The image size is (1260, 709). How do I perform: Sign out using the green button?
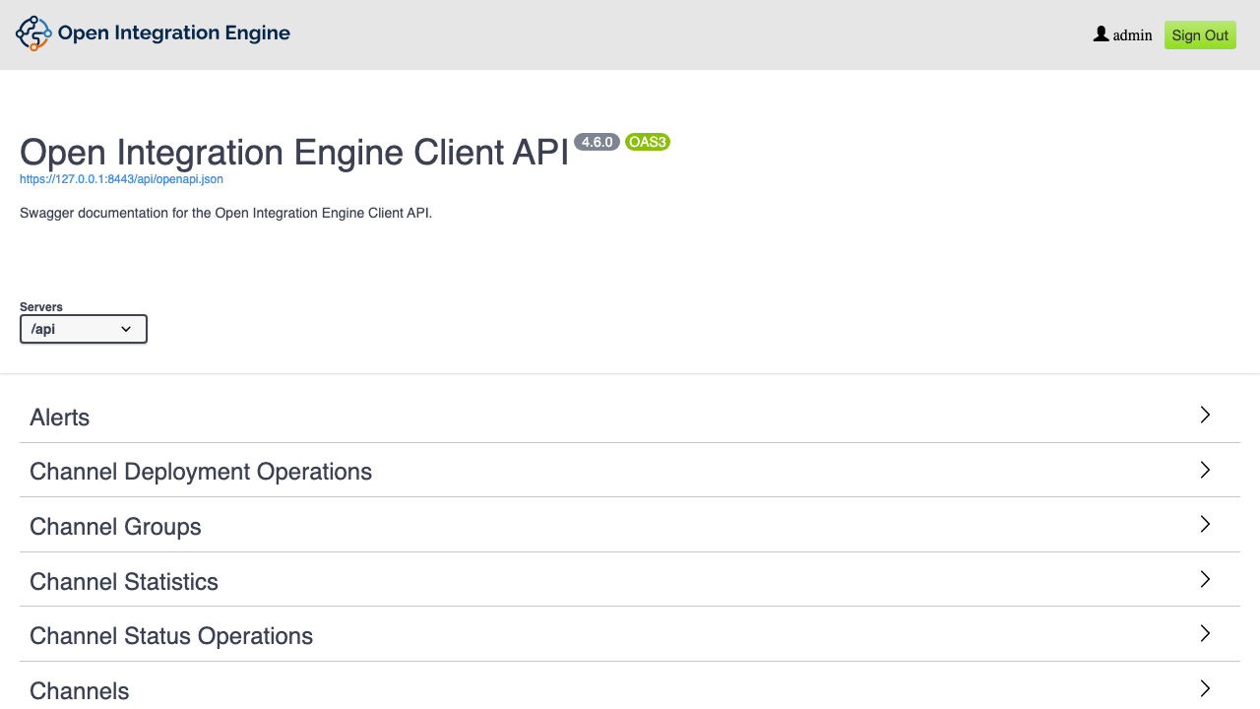pos(1200,35)
